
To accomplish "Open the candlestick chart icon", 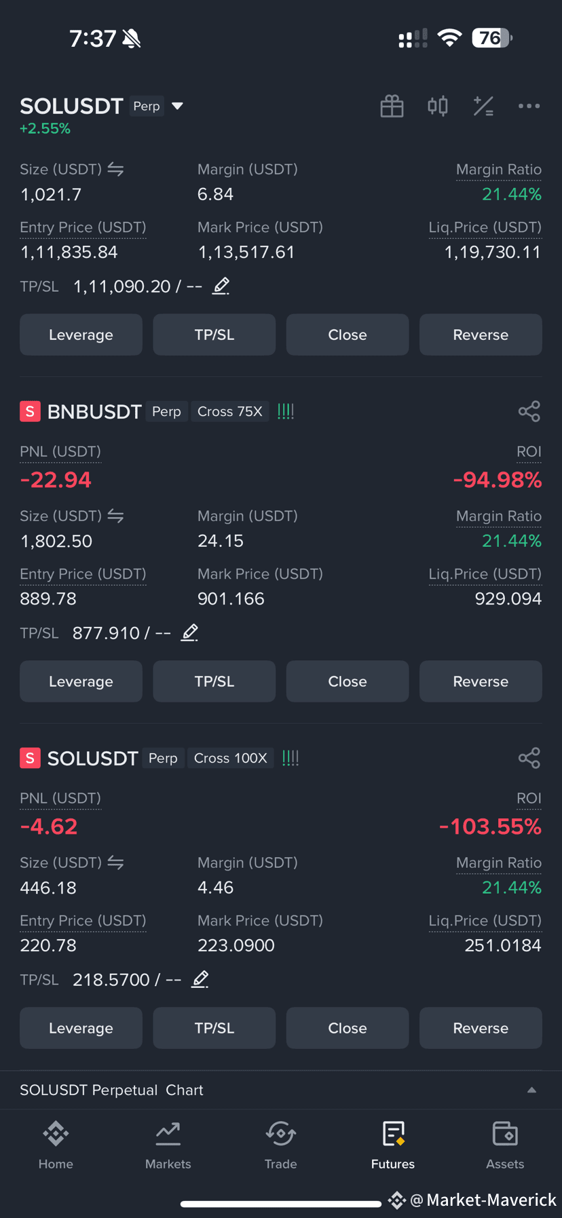I will click(438, 106).
